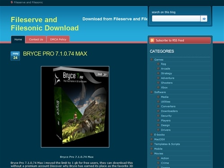Click the bullet icon beside Drivers
This screenshot has height=168, width=224.
158,130
